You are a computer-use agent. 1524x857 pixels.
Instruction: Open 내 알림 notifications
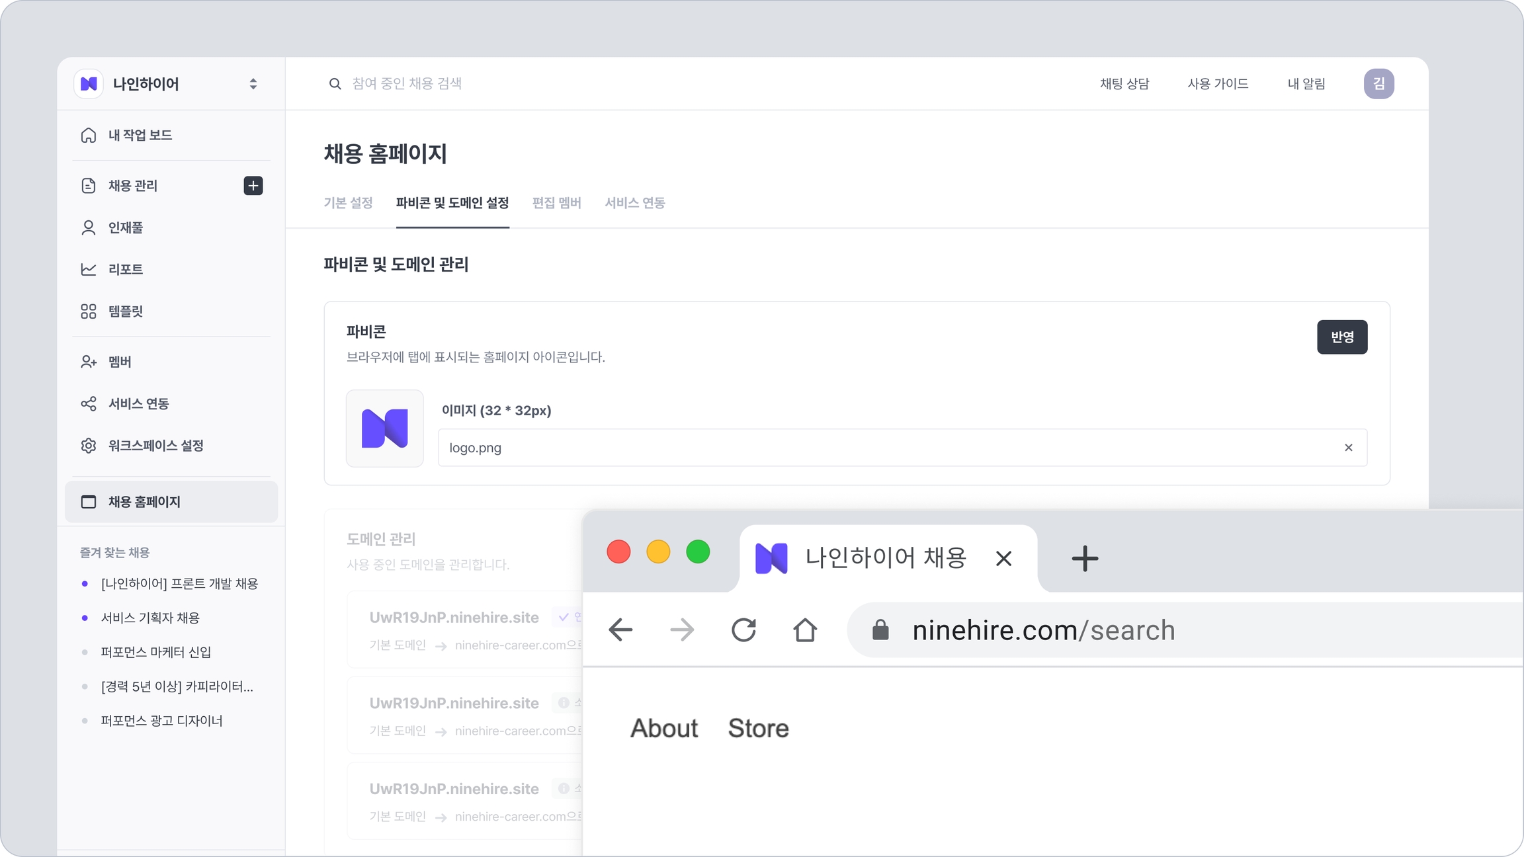pos(1306,84)
